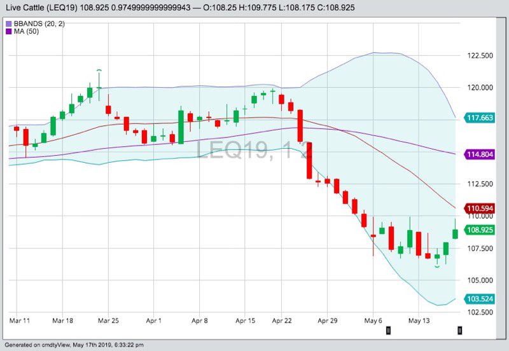Click the Apr 22 date axis label

pyautogui.click(x=282, y=321)
